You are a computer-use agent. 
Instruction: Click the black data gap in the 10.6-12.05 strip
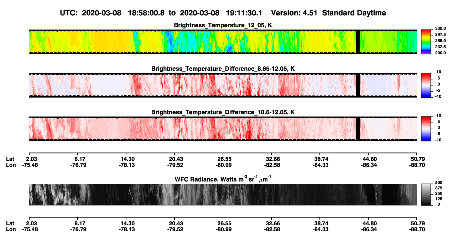point(358,128)
